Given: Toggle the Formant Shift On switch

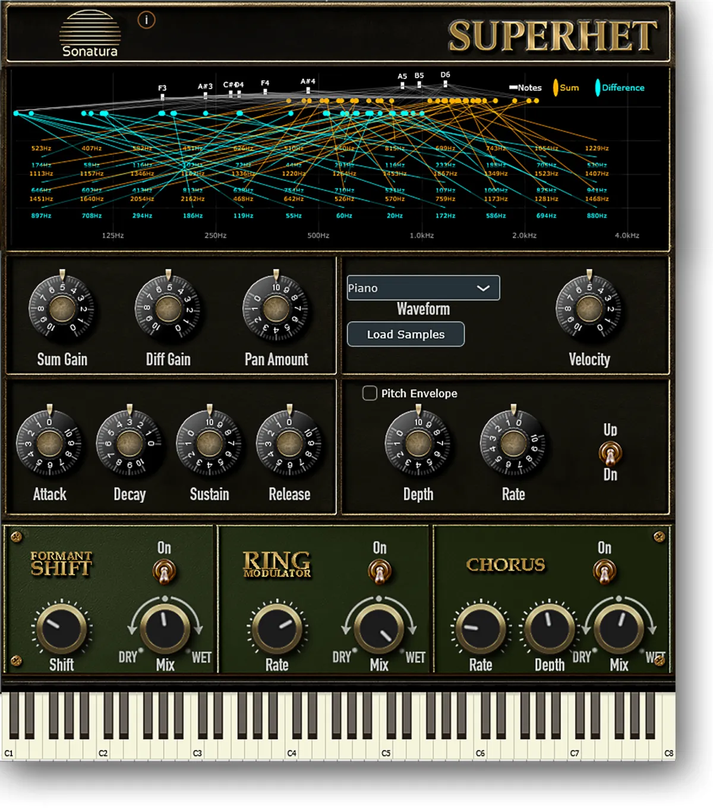Looking at the screenshot, I should coord(164,571).
